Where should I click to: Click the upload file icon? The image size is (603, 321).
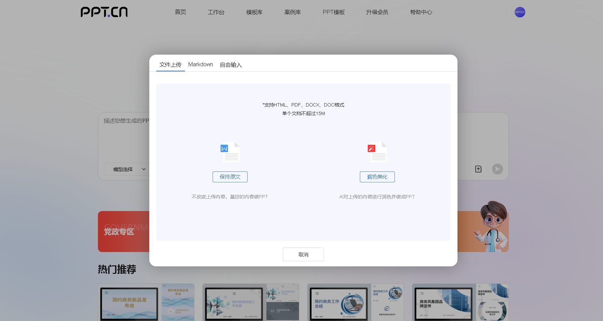tap(478, 169)
